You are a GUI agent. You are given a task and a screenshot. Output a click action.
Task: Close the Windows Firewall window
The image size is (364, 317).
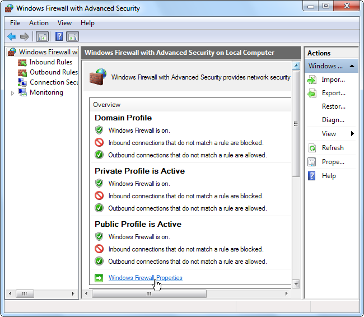[347, 6]
